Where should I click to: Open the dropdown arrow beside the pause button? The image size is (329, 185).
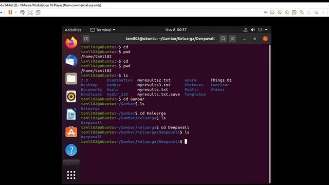click(x=16, y=12)
